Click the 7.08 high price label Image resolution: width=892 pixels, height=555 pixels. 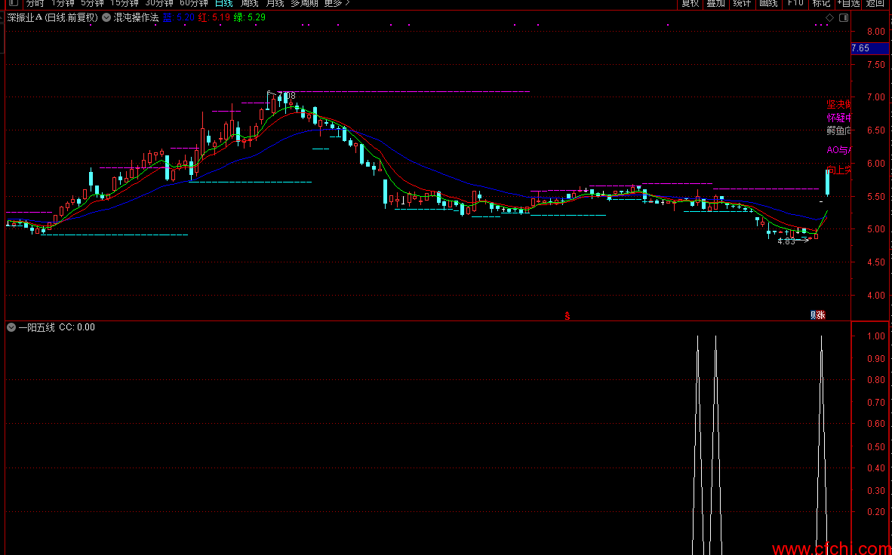click(x=286, y=96)
